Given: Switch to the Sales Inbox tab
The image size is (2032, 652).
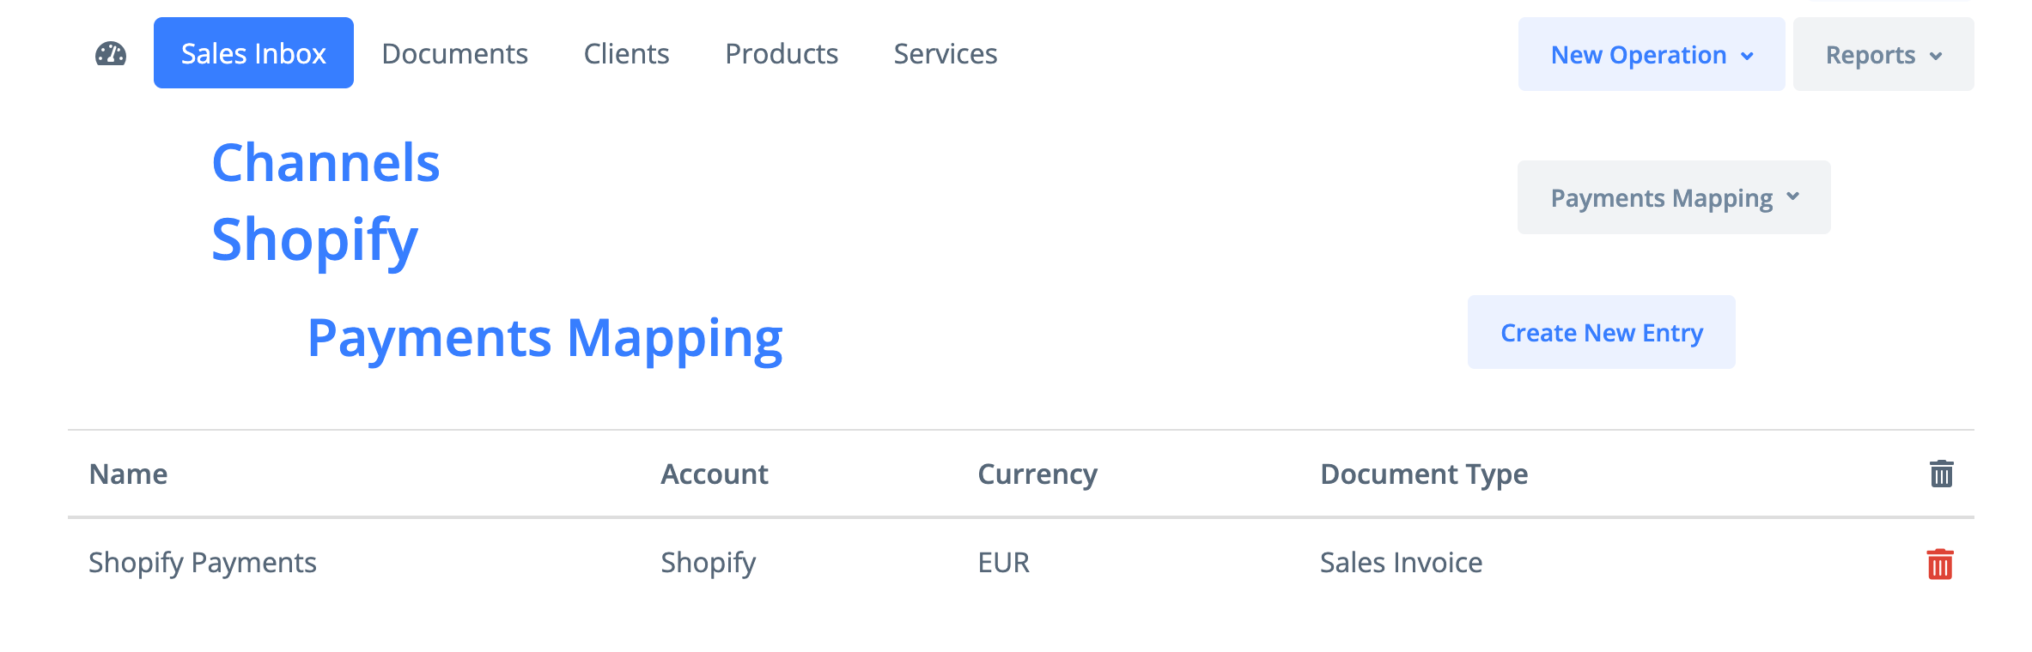Looking at the screenshot, I should 253,53.
